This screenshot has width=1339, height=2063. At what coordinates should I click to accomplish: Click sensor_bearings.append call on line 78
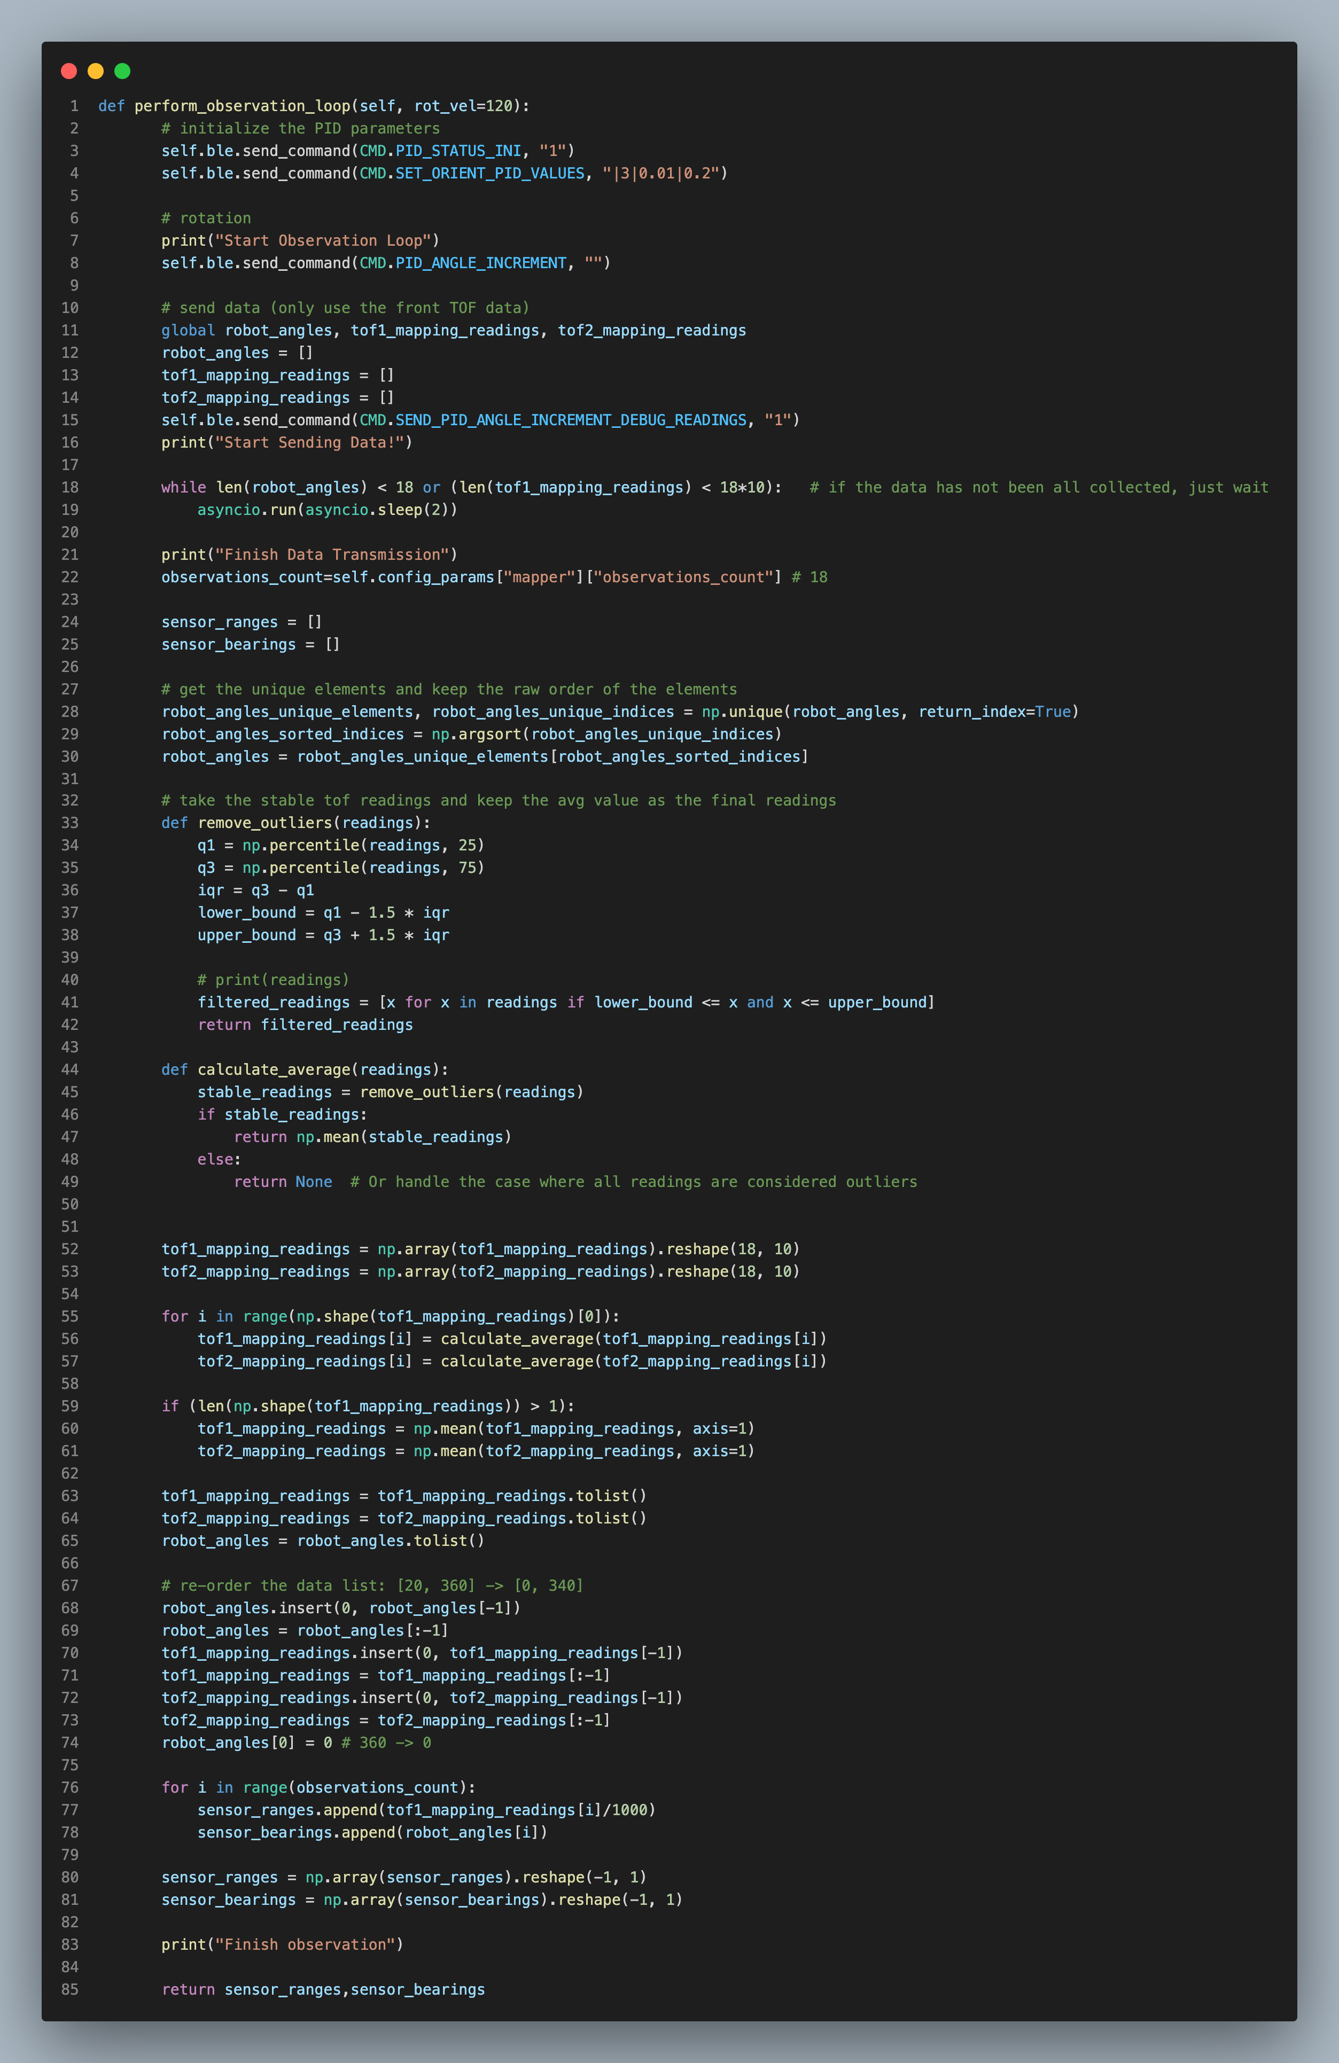[x=373, y=1833]
